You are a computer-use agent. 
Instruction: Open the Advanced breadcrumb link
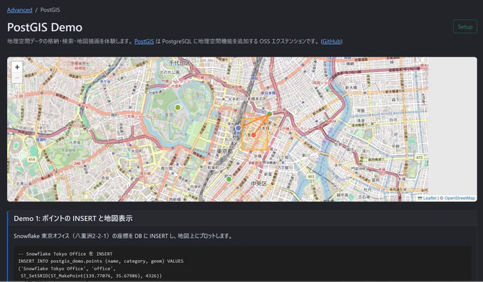(20, 10)
